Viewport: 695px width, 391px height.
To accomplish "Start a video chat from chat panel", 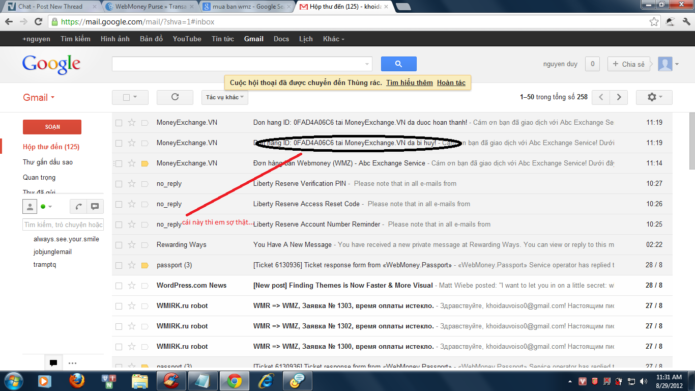I will pos(95,206).
